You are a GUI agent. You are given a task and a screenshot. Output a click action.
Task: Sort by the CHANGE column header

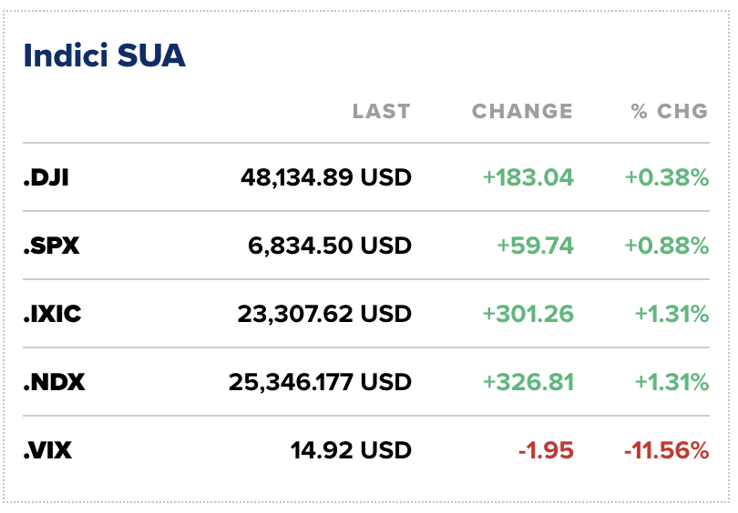coord(522,112)
